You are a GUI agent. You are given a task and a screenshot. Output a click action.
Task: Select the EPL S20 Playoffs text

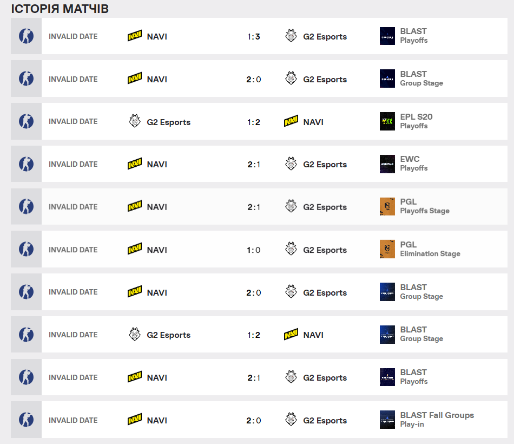click(x=416, y=121)
